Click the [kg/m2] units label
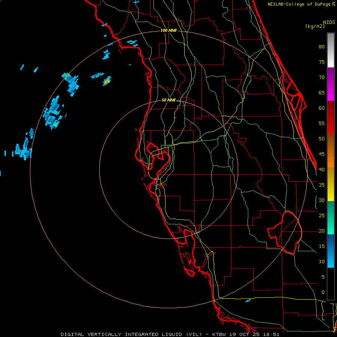Image resolution: width=337 pixels, height=337 pixels. click(315, 26)
